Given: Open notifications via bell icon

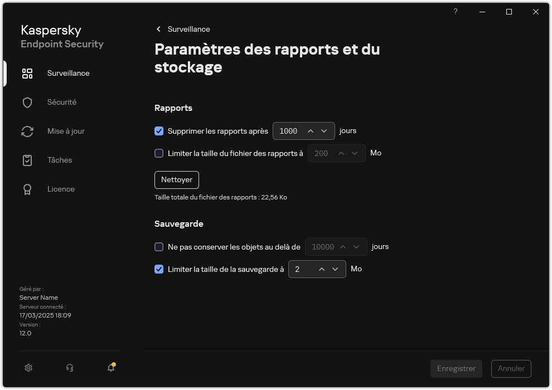Looking at the screenshot, I should [110, 369].
